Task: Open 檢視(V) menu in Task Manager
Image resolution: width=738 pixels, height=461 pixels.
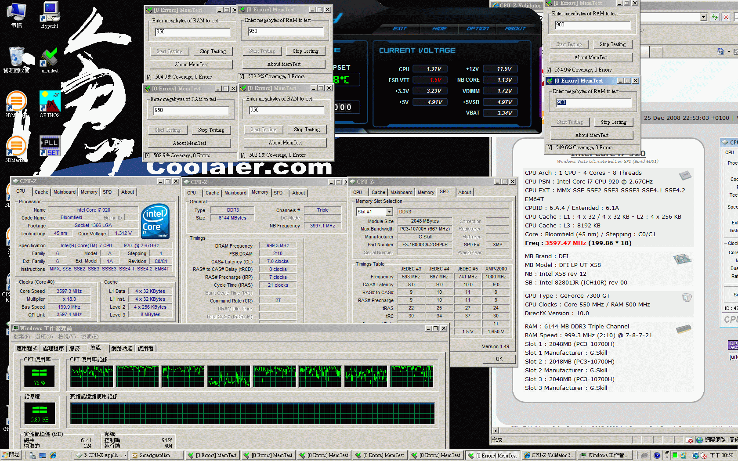Action: click(67, 337)
